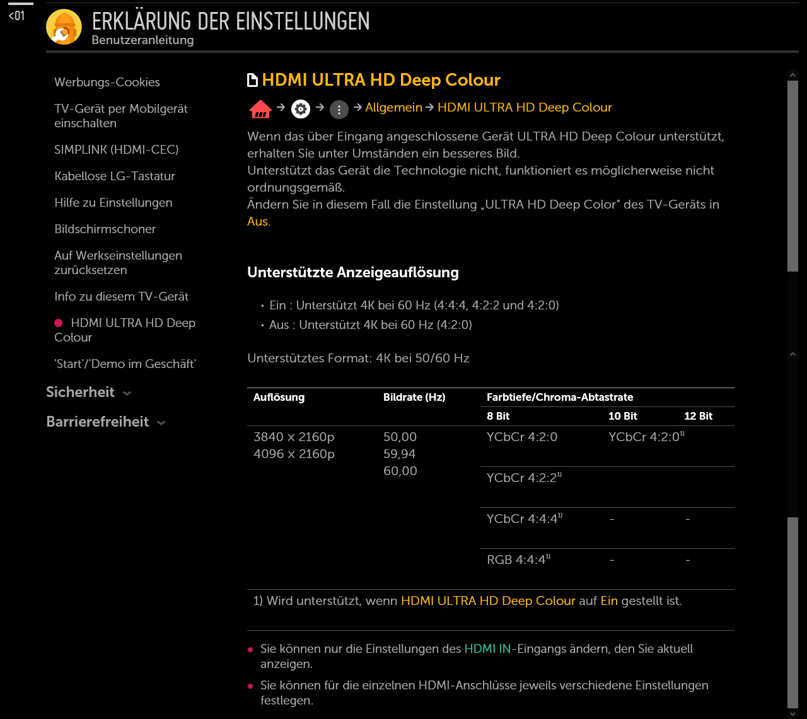The image size is (807, 719).
Task: Open Bildschirmschoner topic
Action: [x=105, y=229]
